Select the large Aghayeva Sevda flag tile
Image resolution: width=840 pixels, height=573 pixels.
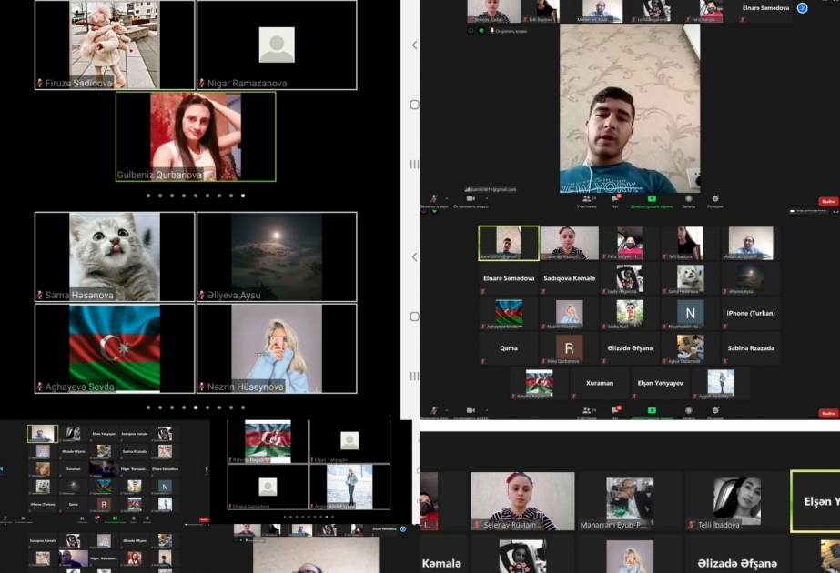coord(115,348)
